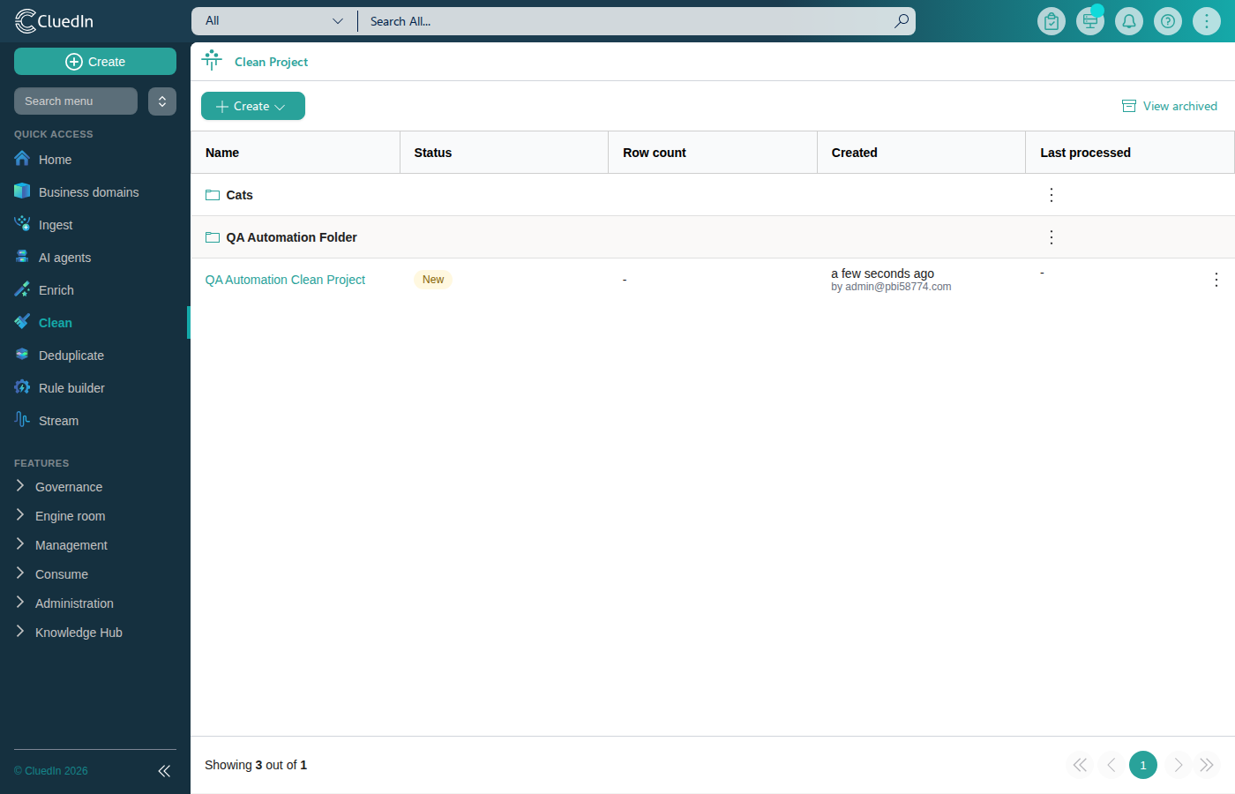The height and width of the screenshot is (794, 1235).
Task: Open Rule builder from the sidebar
Action: [x=71, y=388]
